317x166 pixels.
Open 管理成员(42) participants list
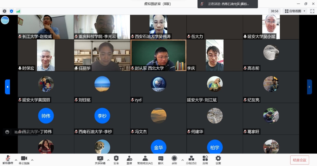[145, 160]
